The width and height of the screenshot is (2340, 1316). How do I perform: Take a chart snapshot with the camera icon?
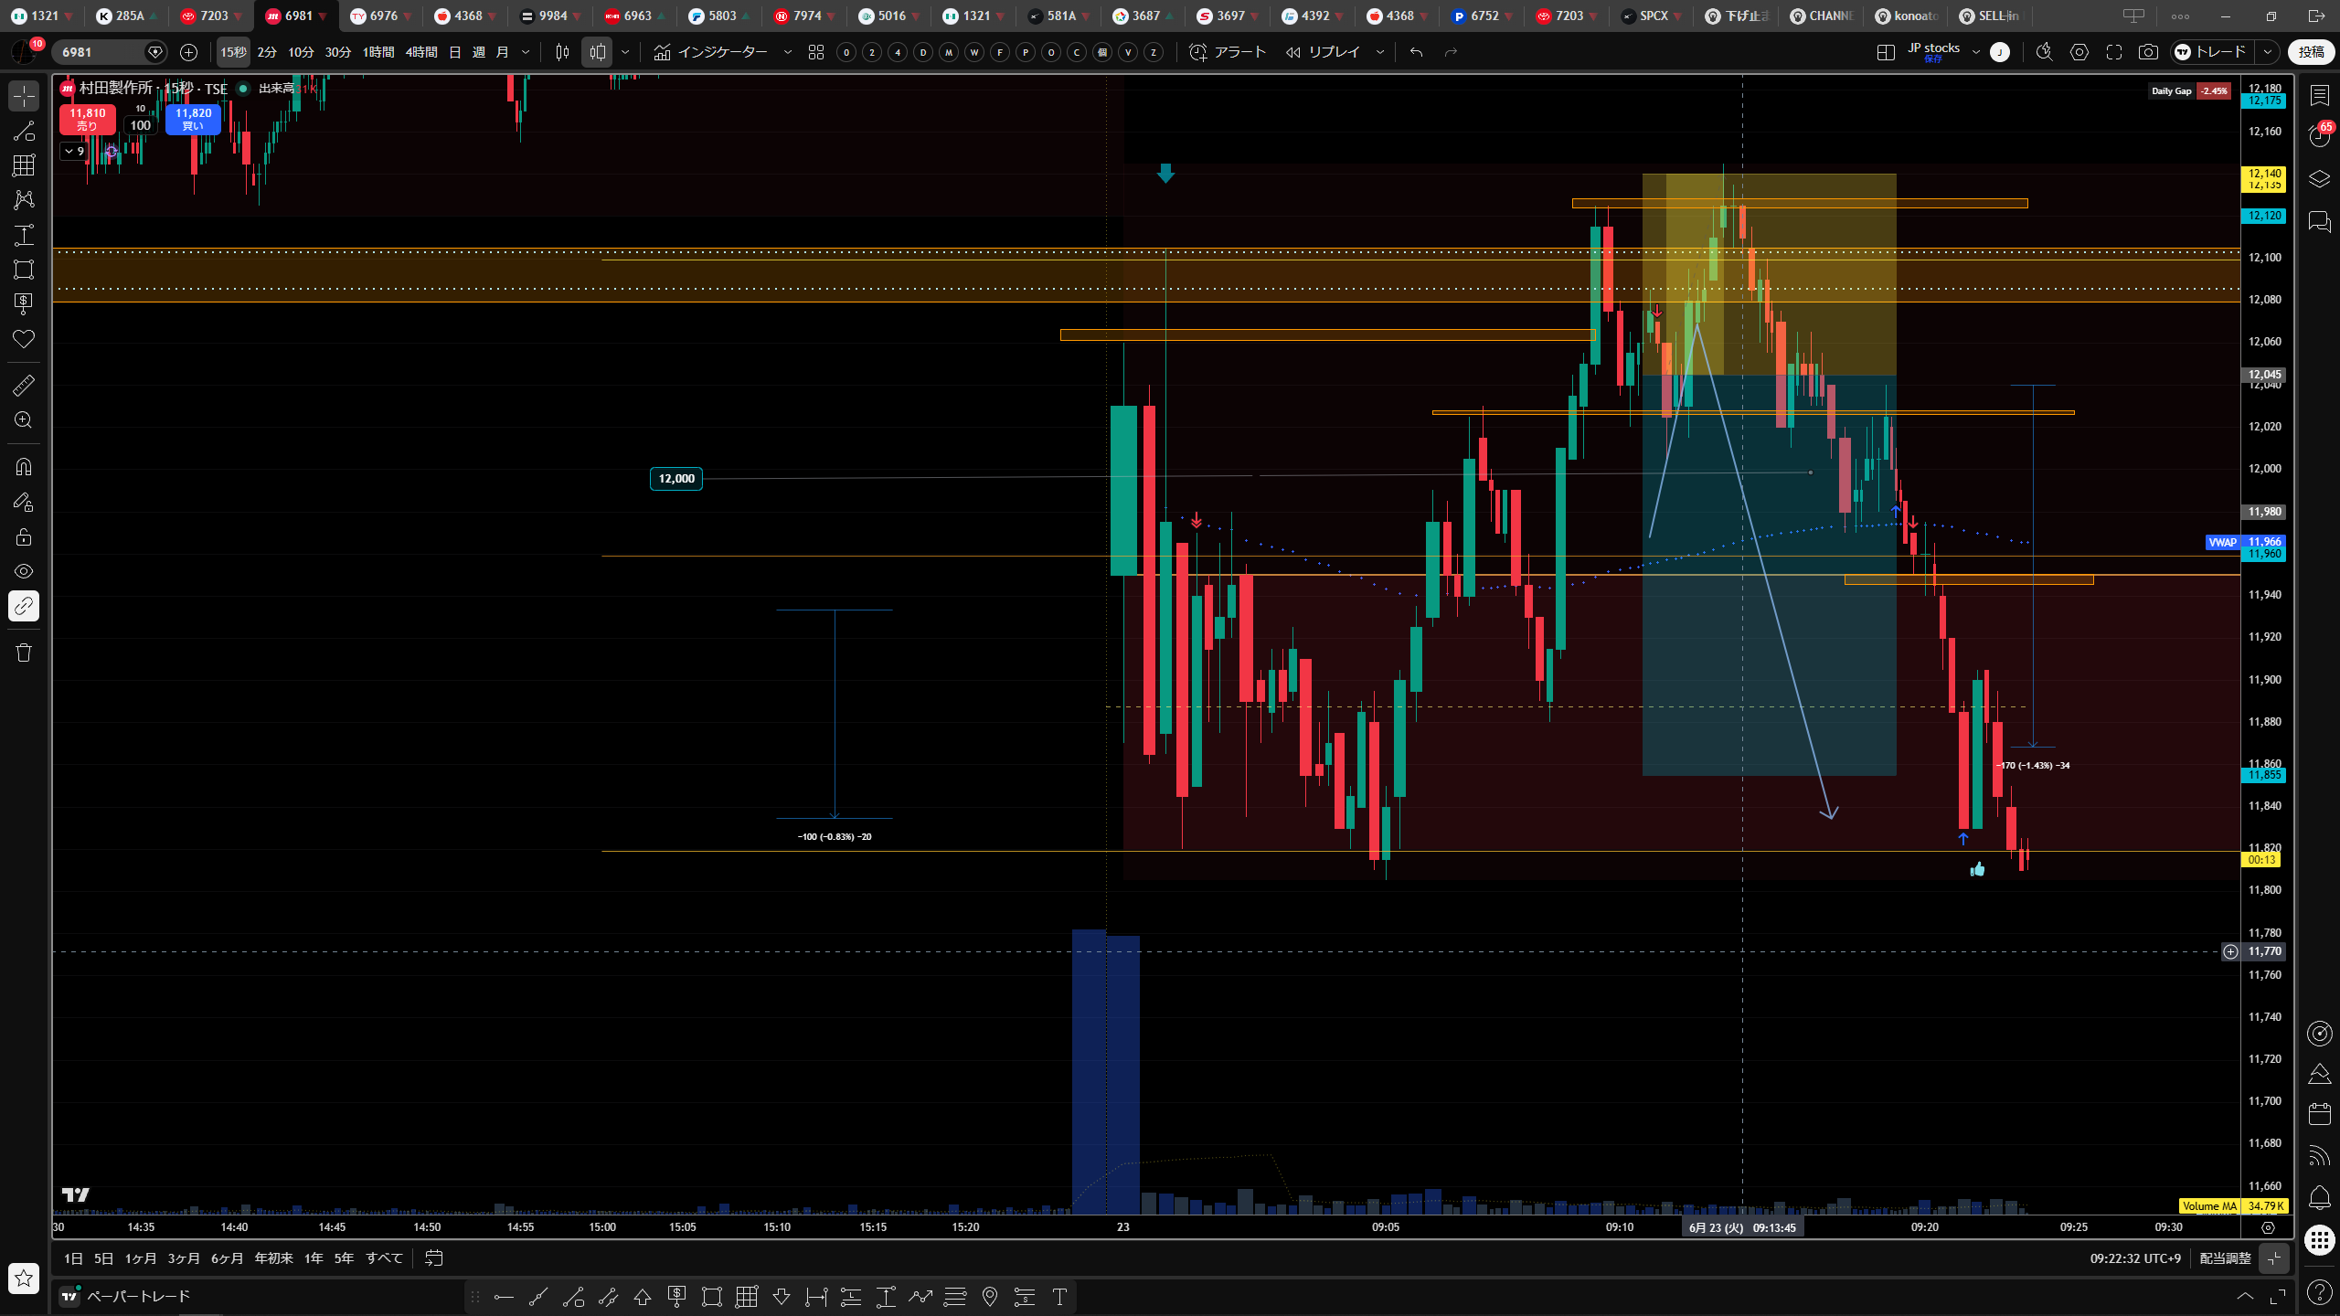pos(2148,52)
